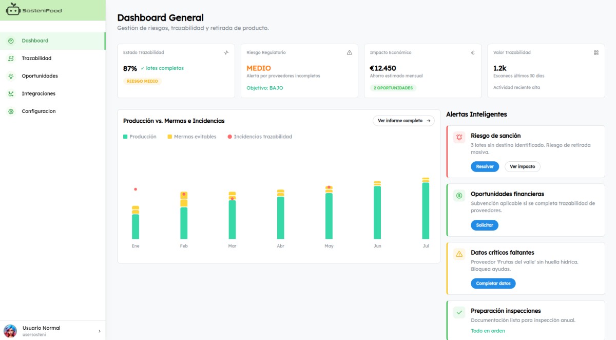Click the SosteniFood robot logo icon
Image resolution: width=616 pixels, height=340 pixels.
tap(13, 9)
